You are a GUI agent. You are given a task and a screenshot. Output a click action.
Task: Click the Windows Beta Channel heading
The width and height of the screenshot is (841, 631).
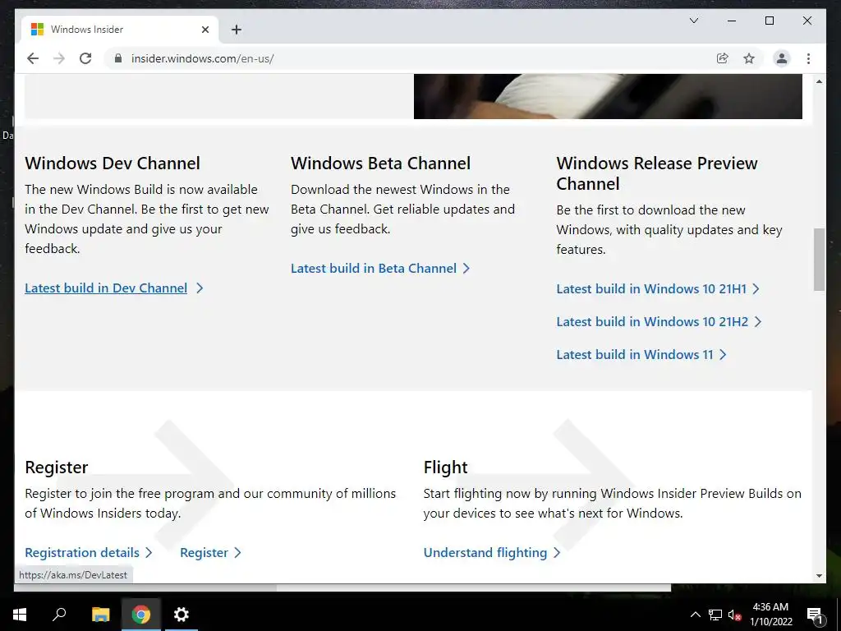point(381,164)
